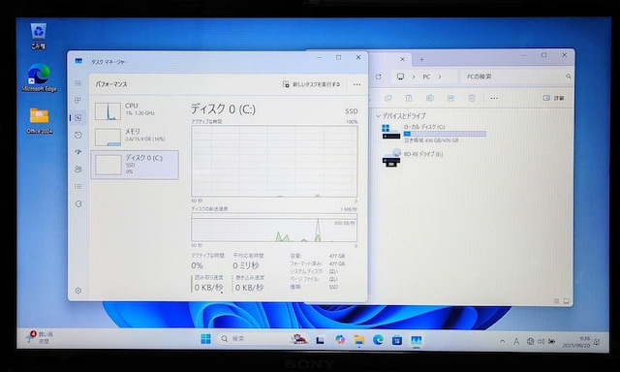620x372 pixels.
Task: Click PC in the address bar breadcrumb
Action: [x=426, y=77]
